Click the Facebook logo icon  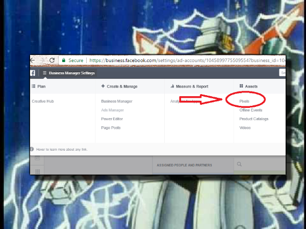33,73
